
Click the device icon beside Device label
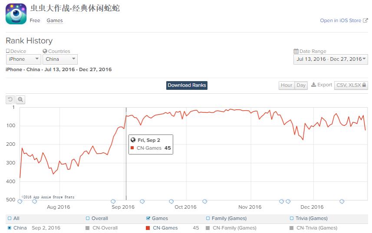[8, 51]
